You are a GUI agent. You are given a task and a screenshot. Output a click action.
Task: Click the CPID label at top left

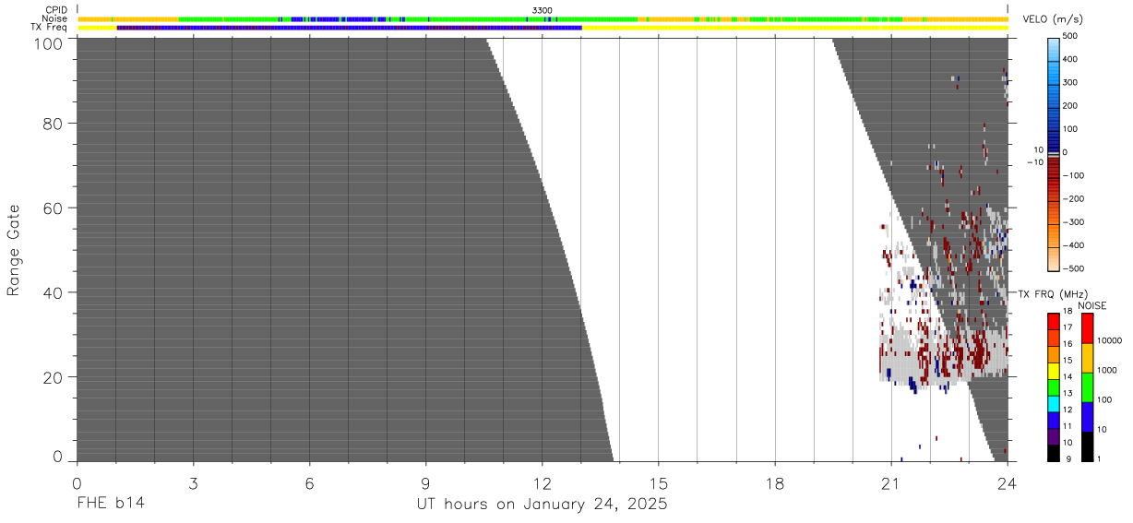click(x=55, y=10)
